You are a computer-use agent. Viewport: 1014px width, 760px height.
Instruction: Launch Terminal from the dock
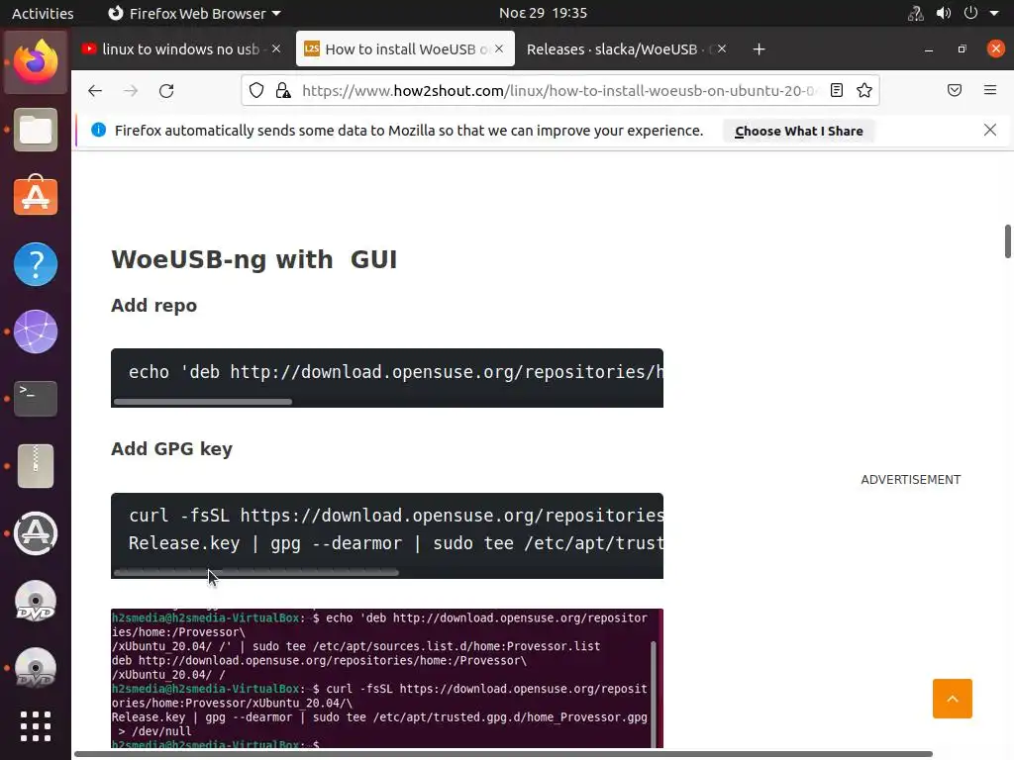(36, 399)
